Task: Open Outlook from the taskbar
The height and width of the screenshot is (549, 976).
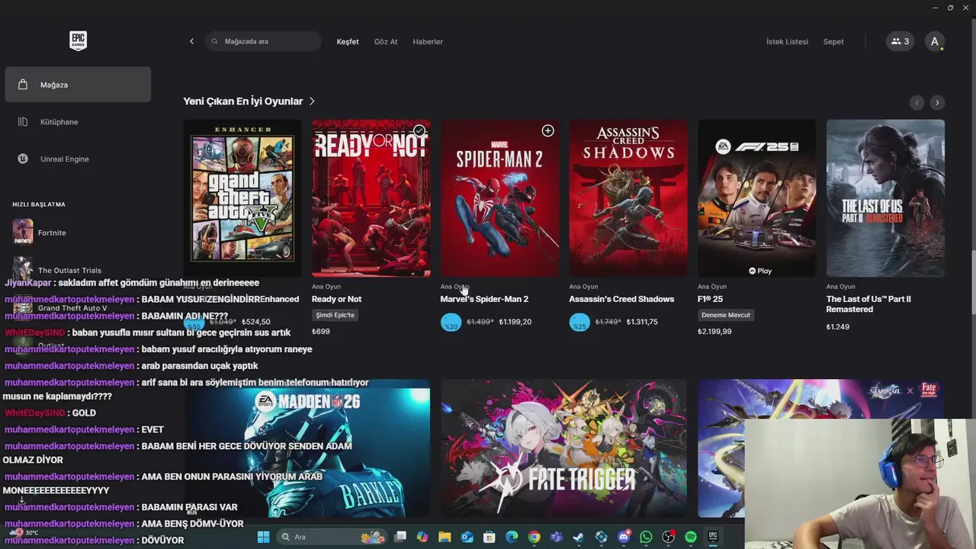Action: coord(467,537)
